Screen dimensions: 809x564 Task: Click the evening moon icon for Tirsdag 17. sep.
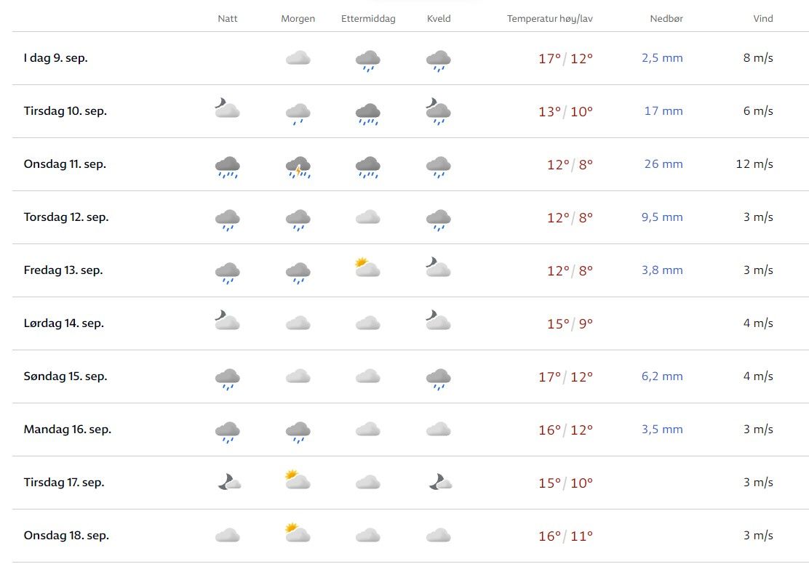[x=439, y=481]
